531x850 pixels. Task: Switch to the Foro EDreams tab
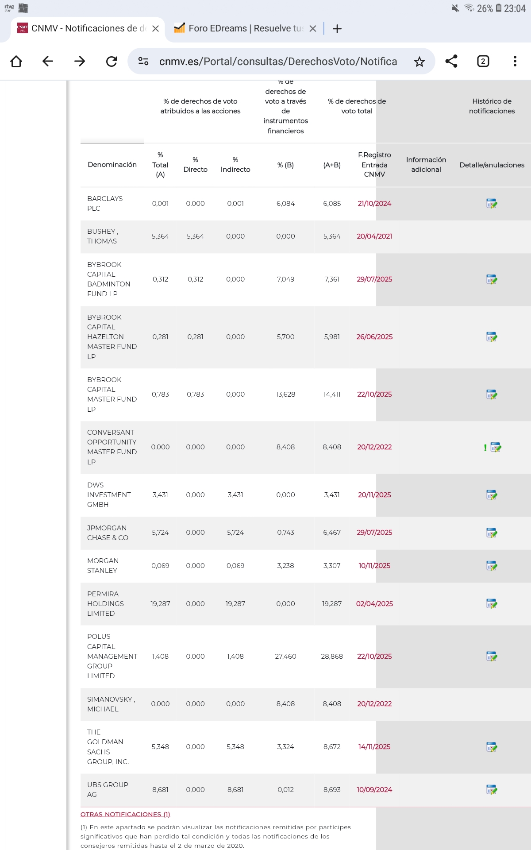coord(239,28)
